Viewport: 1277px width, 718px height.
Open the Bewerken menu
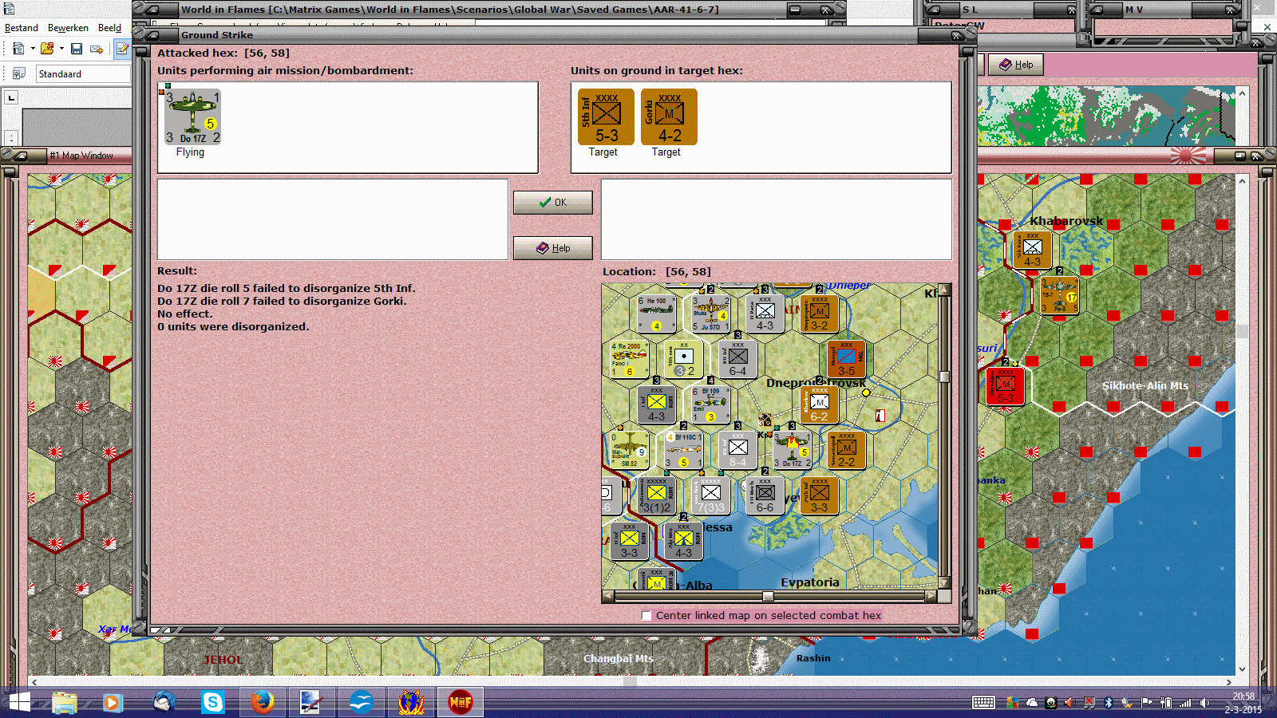tap(68, 28)
